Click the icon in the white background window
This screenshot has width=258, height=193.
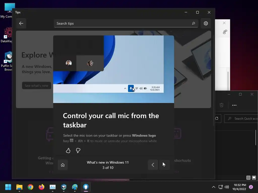click(x=225, y=32)
